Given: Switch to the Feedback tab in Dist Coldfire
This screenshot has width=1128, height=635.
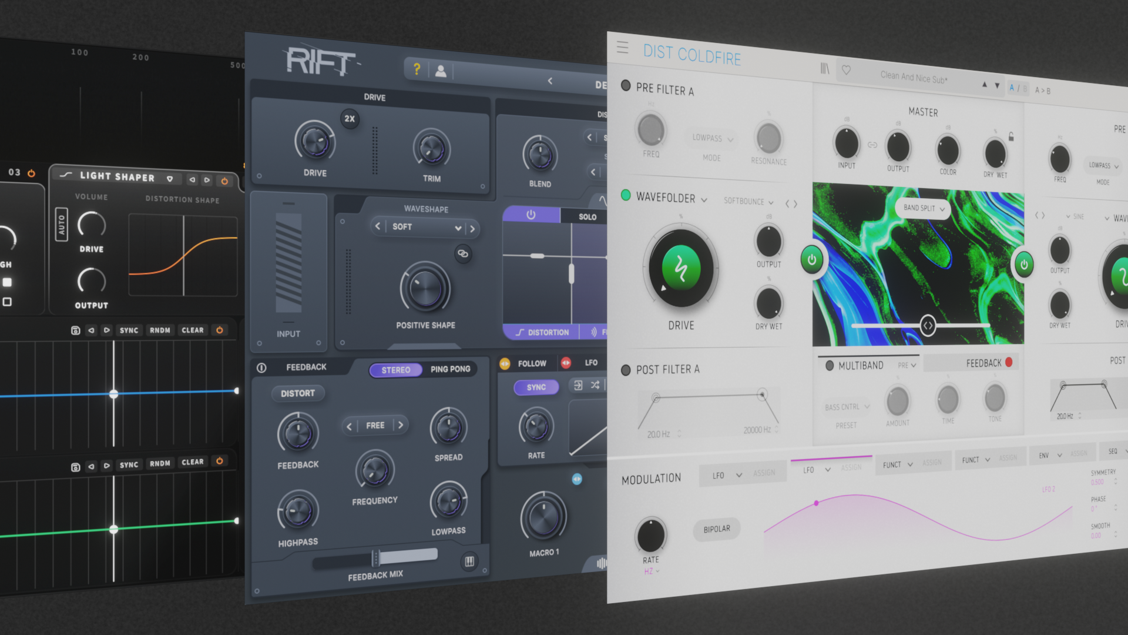Looking at the screenshot, I should [972, 363].
